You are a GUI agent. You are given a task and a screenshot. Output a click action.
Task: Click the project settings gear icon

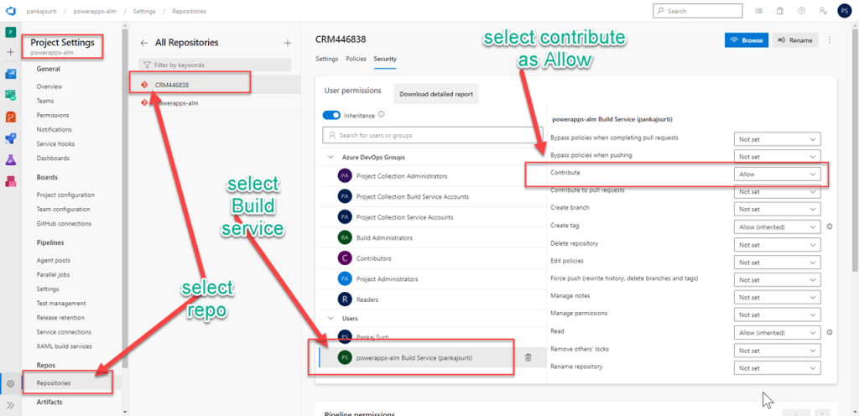[x=11, y=383]
